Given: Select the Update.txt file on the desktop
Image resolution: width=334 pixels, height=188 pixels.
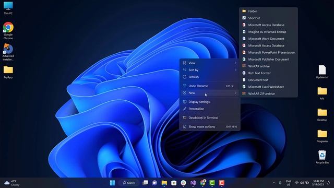Looking at the screenshot, I should tap(322, 72).
